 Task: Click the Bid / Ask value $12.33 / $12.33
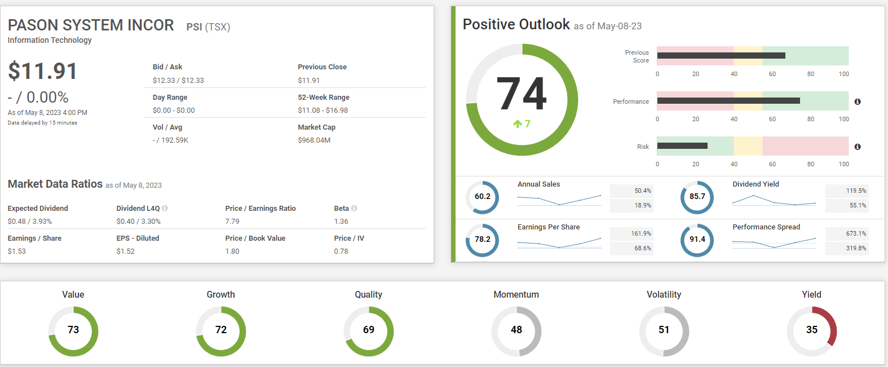tap(178, 81)
